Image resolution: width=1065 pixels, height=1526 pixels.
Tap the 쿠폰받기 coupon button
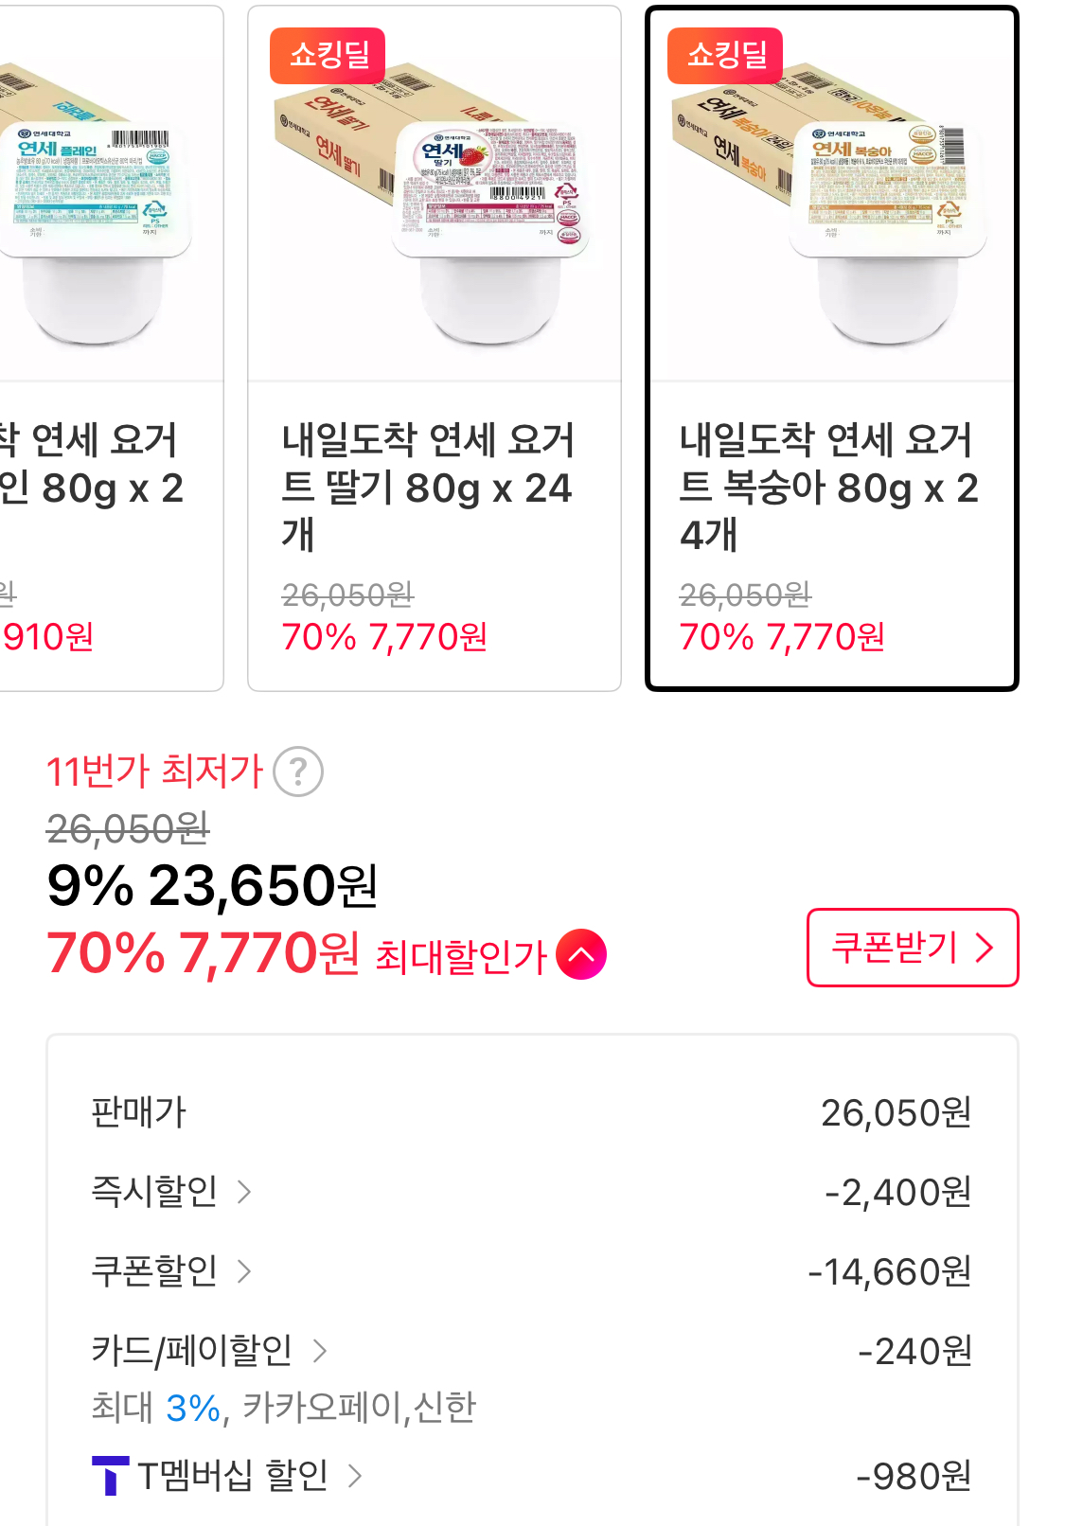[x=912, y=948]
